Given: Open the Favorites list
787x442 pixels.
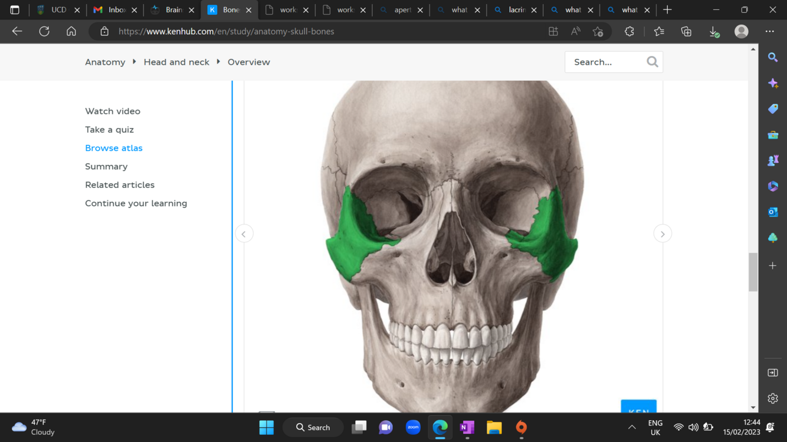Looking at the screenshot, I should coord(659,31).
